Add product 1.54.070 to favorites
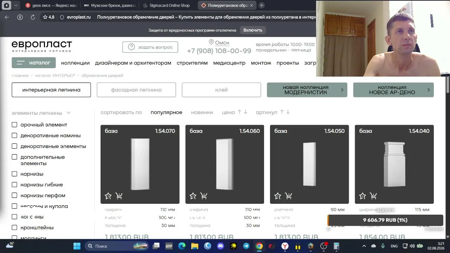The height and width of the screenshot is (253, 450). [108, 196]
